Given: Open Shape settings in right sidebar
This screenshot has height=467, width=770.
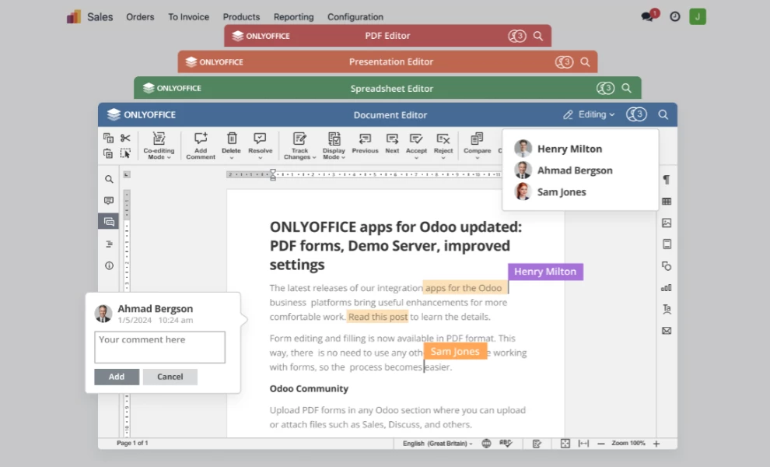Looking at the screenshot, I should pyautogui.click(x=667, y=266).
